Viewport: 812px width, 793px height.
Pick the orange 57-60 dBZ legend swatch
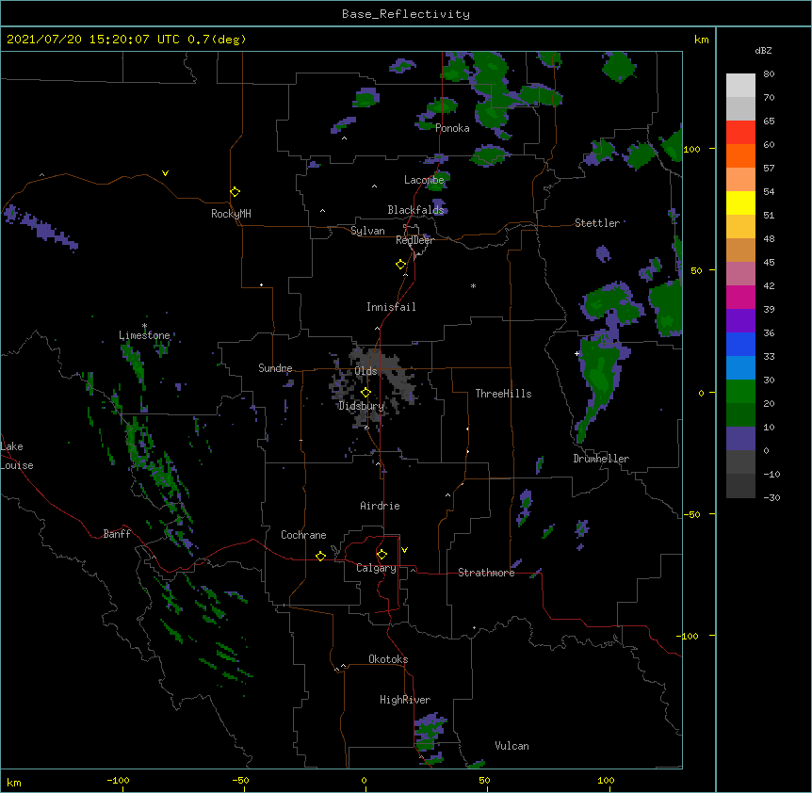click(x=740, y=155)
